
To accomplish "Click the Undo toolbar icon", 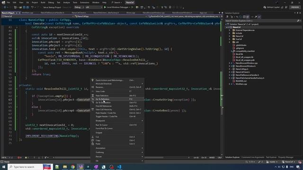I will [32, 8].
